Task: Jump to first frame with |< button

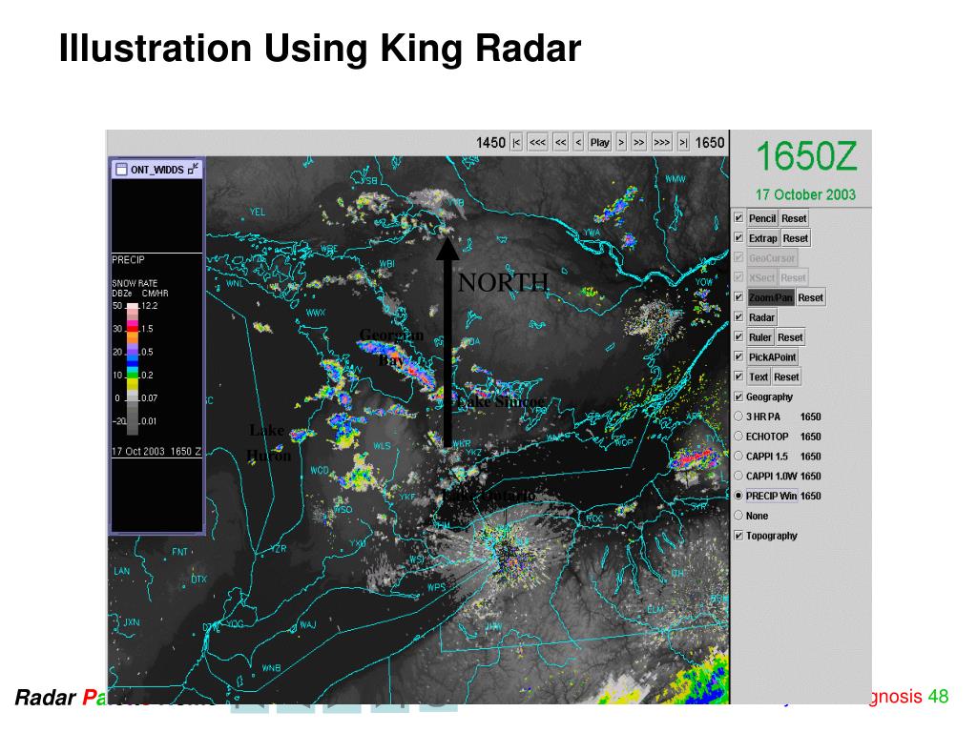Action: click(x=517, y=142)
